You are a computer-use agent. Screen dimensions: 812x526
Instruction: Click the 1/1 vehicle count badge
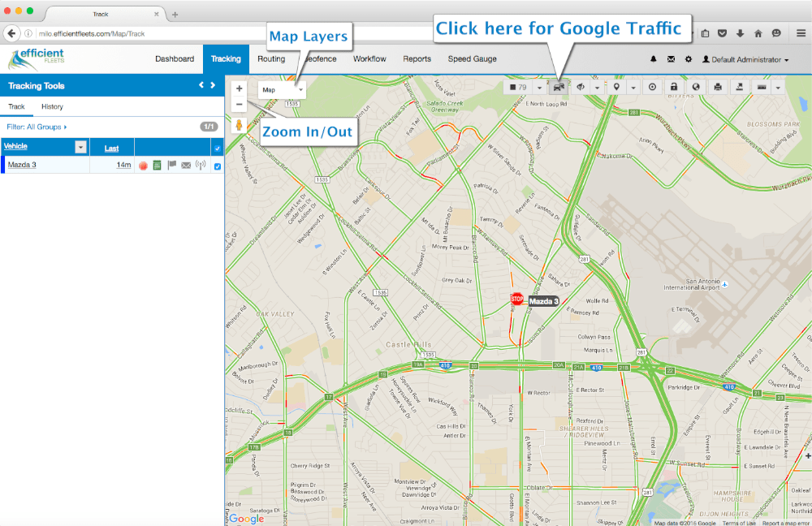tap(209, 127)
